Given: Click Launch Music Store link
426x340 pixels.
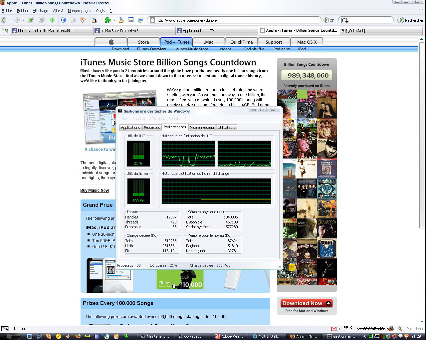Looking at the screenshot, I should [191, 49].
